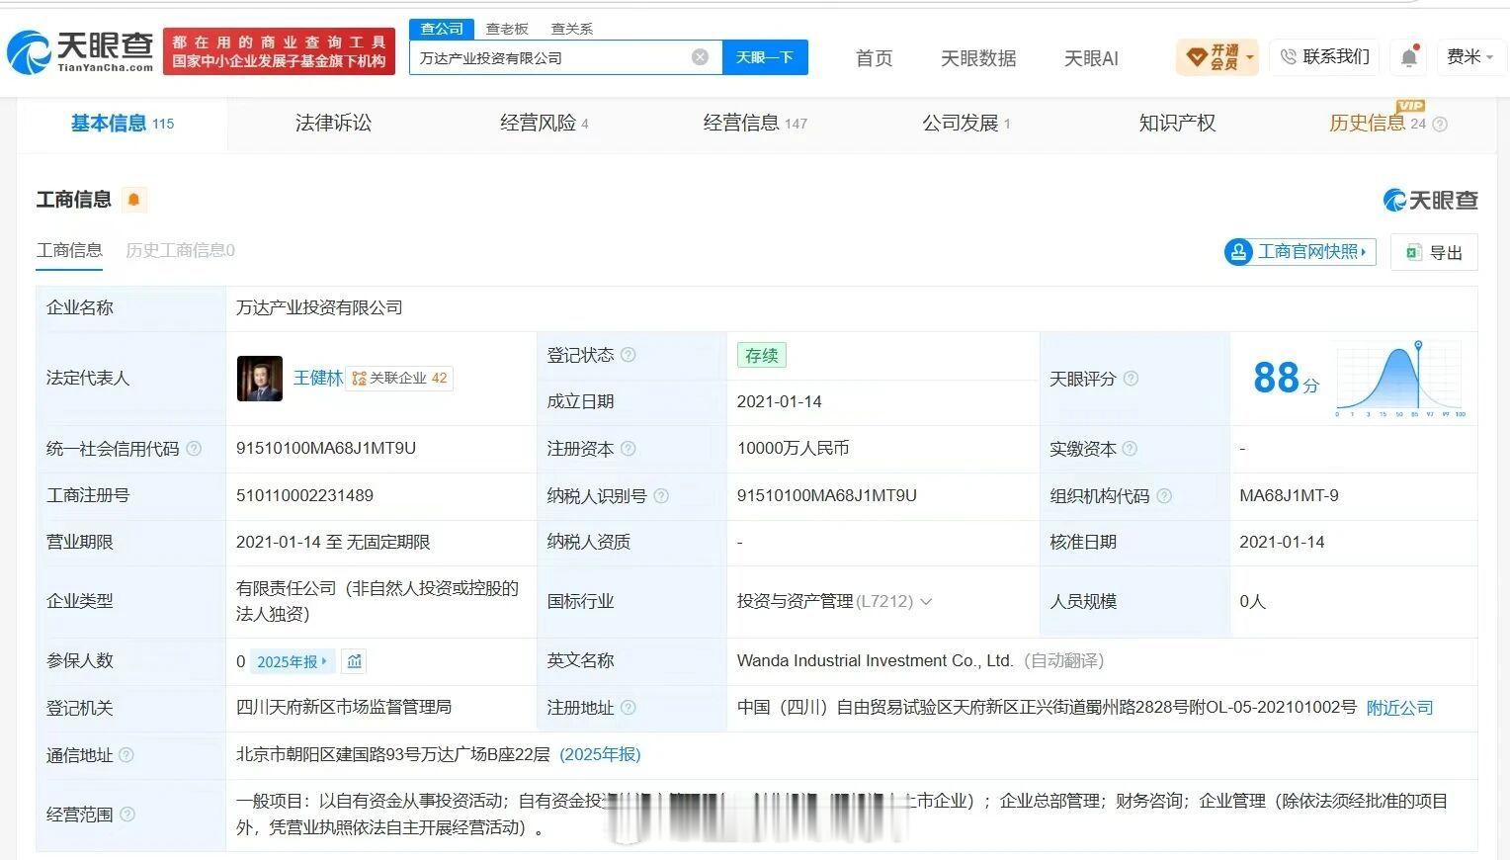
Task: Show the help tip for 实缴资本
Action: coord(1130,449)
